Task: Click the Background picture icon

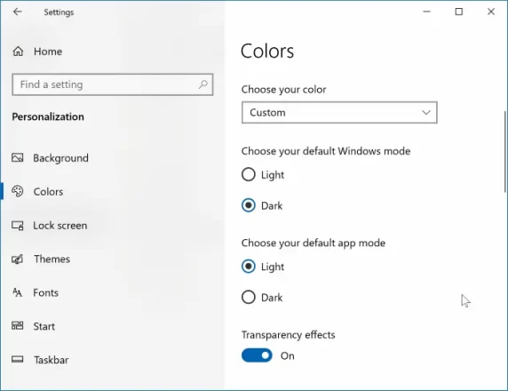Action: pyautogui.click(x=18, y=158)
